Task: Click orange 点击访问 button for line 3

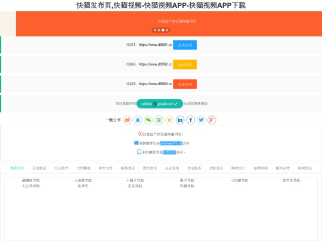Action: [185, 84]
